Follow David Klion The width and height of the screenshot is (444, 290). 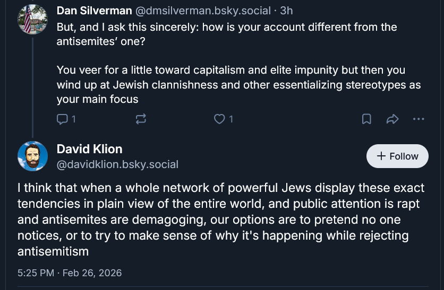coord(397,156)
